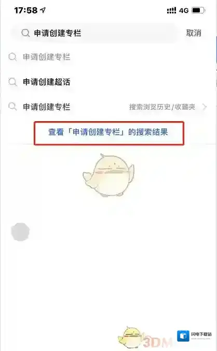This screenshot has height=351, width=217.
Task: Click search icon beside bold 申请创建专栏 suggestion
Action: tap(12, 107)
